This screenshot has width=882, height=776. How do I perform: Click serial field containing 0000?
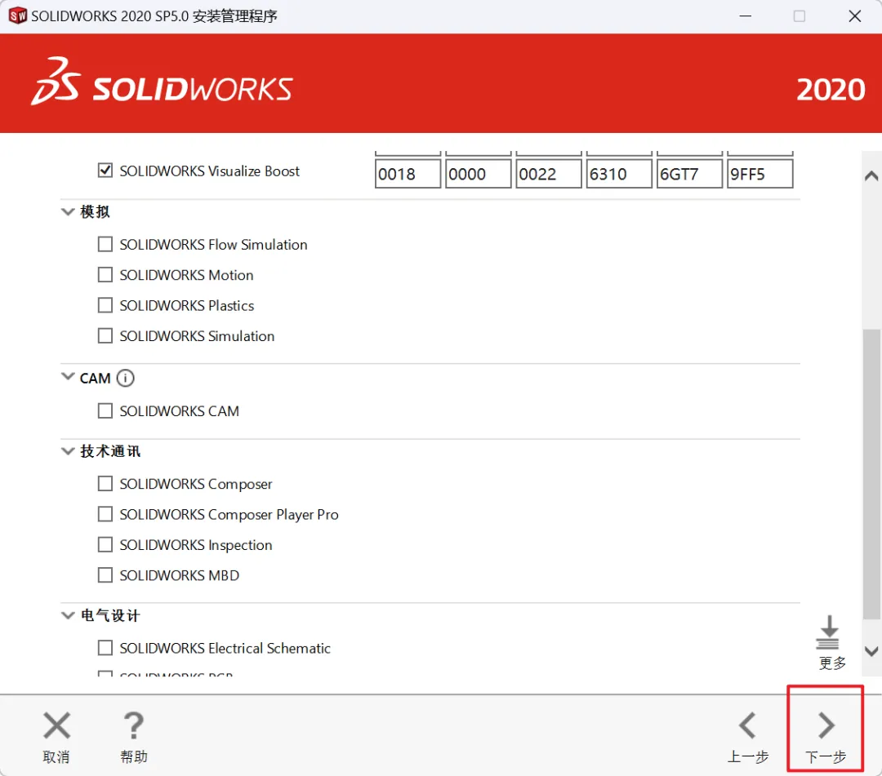(478, 174)
